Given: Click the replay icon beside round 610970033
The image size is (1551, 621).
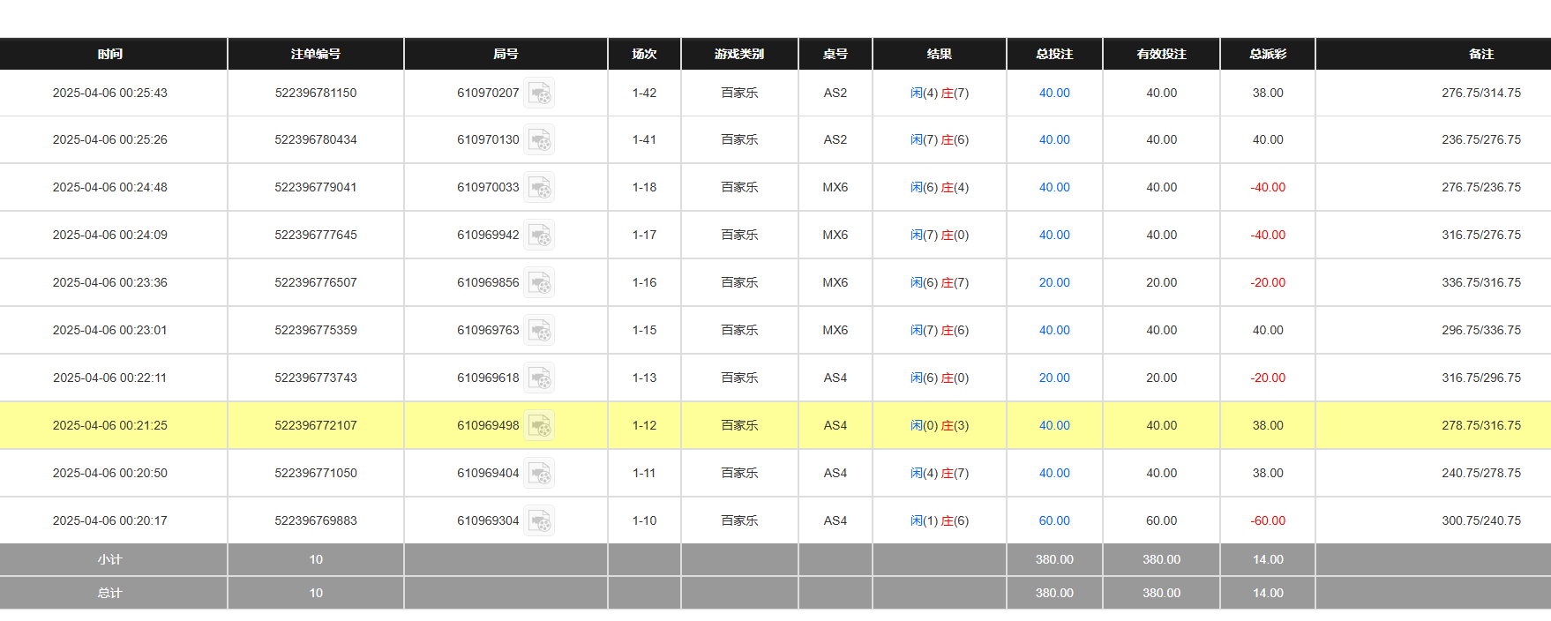Looking at the screenshot, I should (x=539, y=188).
